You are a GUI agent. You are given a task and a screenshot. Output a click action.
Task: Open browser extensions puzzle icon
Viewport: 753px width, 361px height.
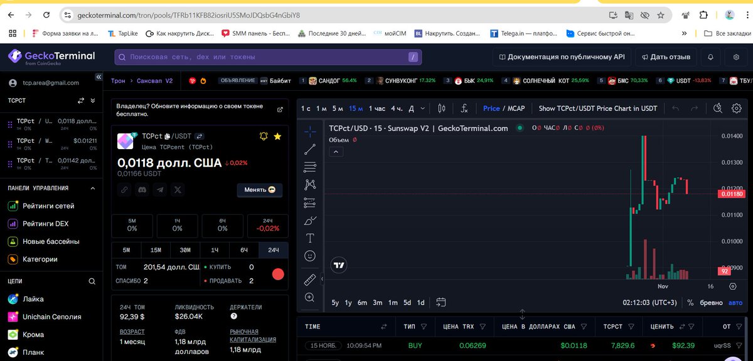tap(703, 15)
